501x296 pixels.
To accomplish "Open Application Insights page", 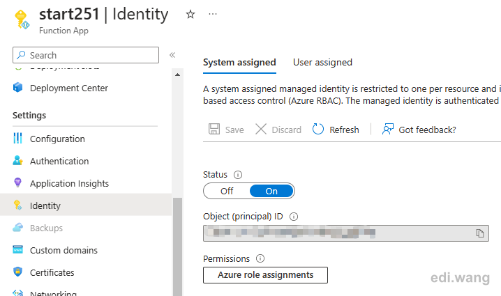I will (x=69, y=183).
